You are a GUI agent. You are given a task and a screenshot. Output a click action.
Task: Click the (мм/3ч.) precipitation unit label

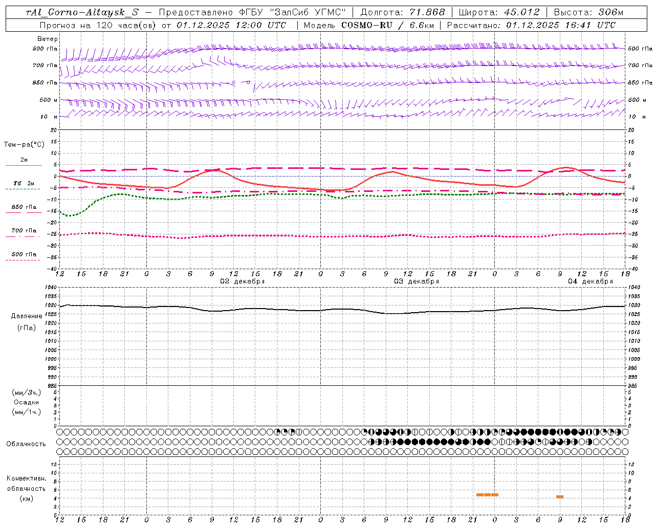point(27,392)
